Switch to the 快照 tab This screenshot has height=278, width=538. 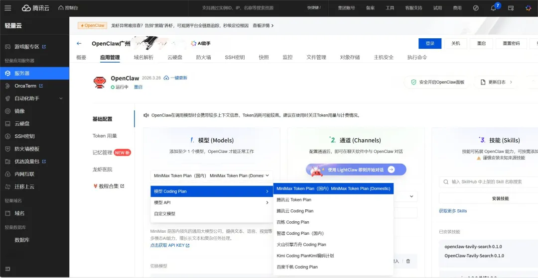tap(264, 58)
